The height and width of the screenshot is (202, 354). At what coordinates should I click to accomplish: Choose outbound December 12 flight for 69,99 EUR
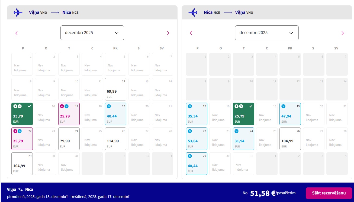(x=115, y=89)
